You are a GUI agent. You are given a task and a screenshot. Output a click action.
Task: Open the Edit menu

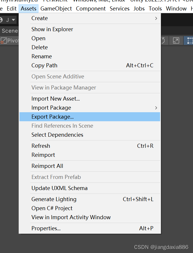tap(12, 8)
